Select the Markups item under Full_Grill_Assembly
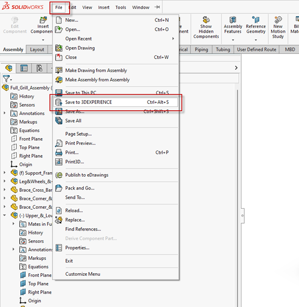 click(28, 122)
